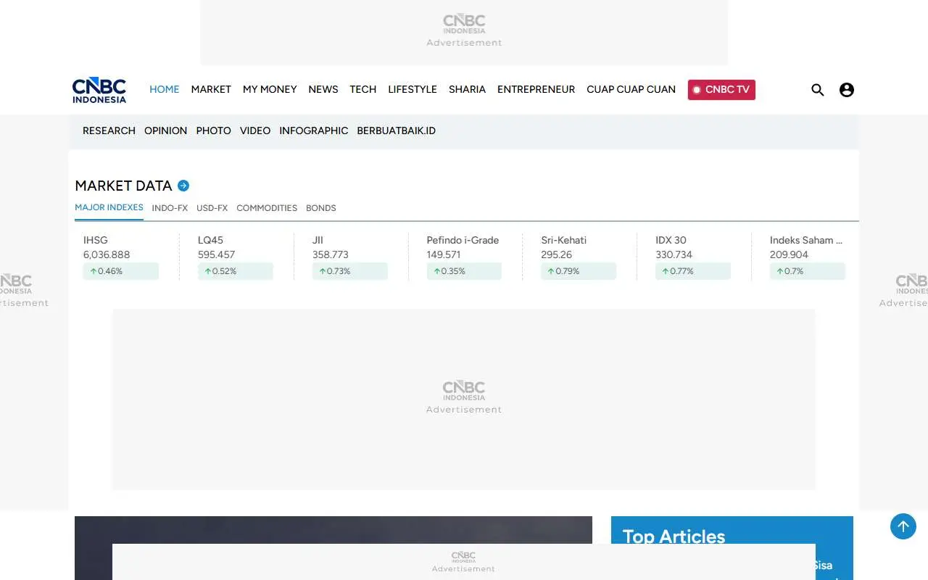
Task: Go to the MARKET section
Action: (x=211, y=89)
